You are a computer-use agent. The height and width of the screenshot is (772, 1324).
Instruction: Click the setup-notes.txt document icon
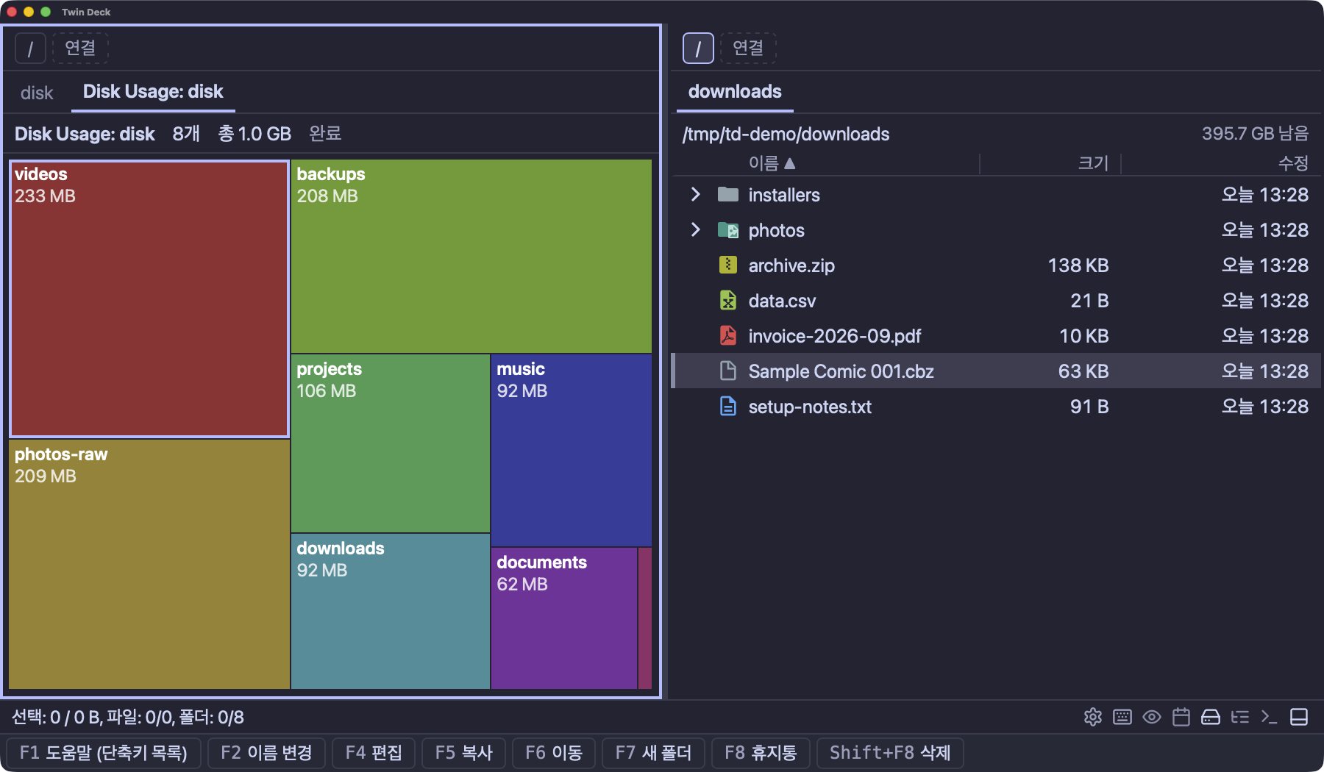pyautogui.click(x=728, y=406)
